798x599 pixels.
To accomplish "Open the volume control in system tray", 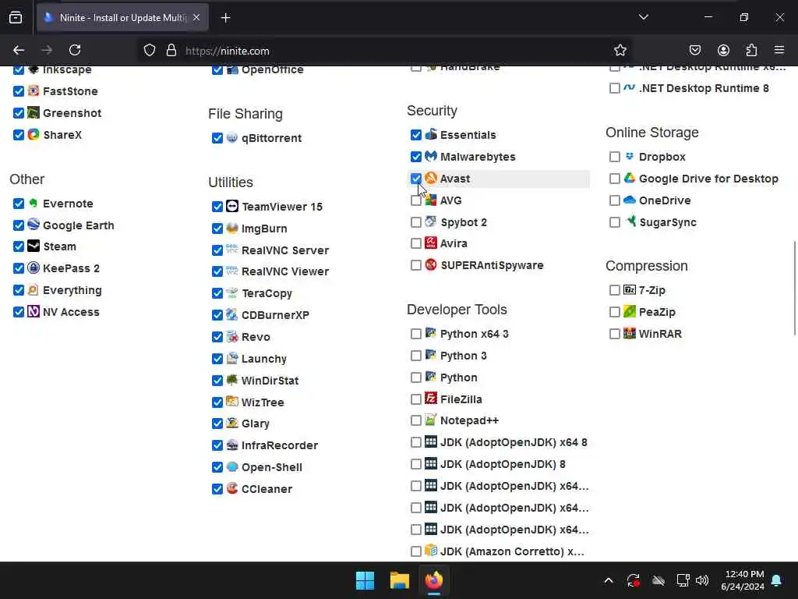I will pos(702,580).
